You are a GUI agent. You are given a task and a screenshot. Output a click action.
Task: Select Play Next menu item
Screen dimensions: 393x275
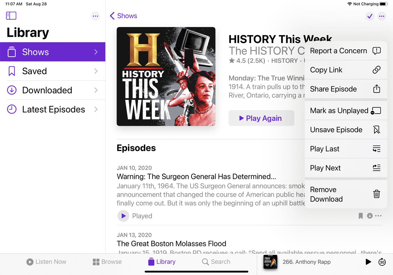346,168
